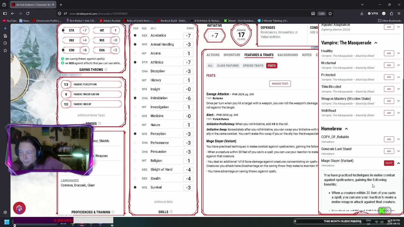Viewport: 404px width, 227px height.
Task: Add the COPY_OF_Reliable homebrew feat
Action: 389,139
